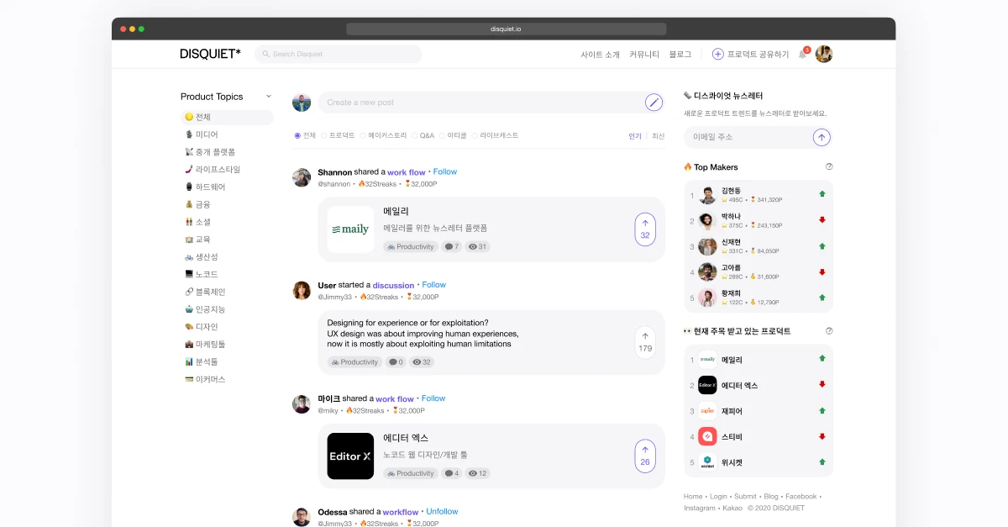Select the 메이커스토리 post filter radio
This screenshot has height=527, width=1008.
click(x=363, y=135)
